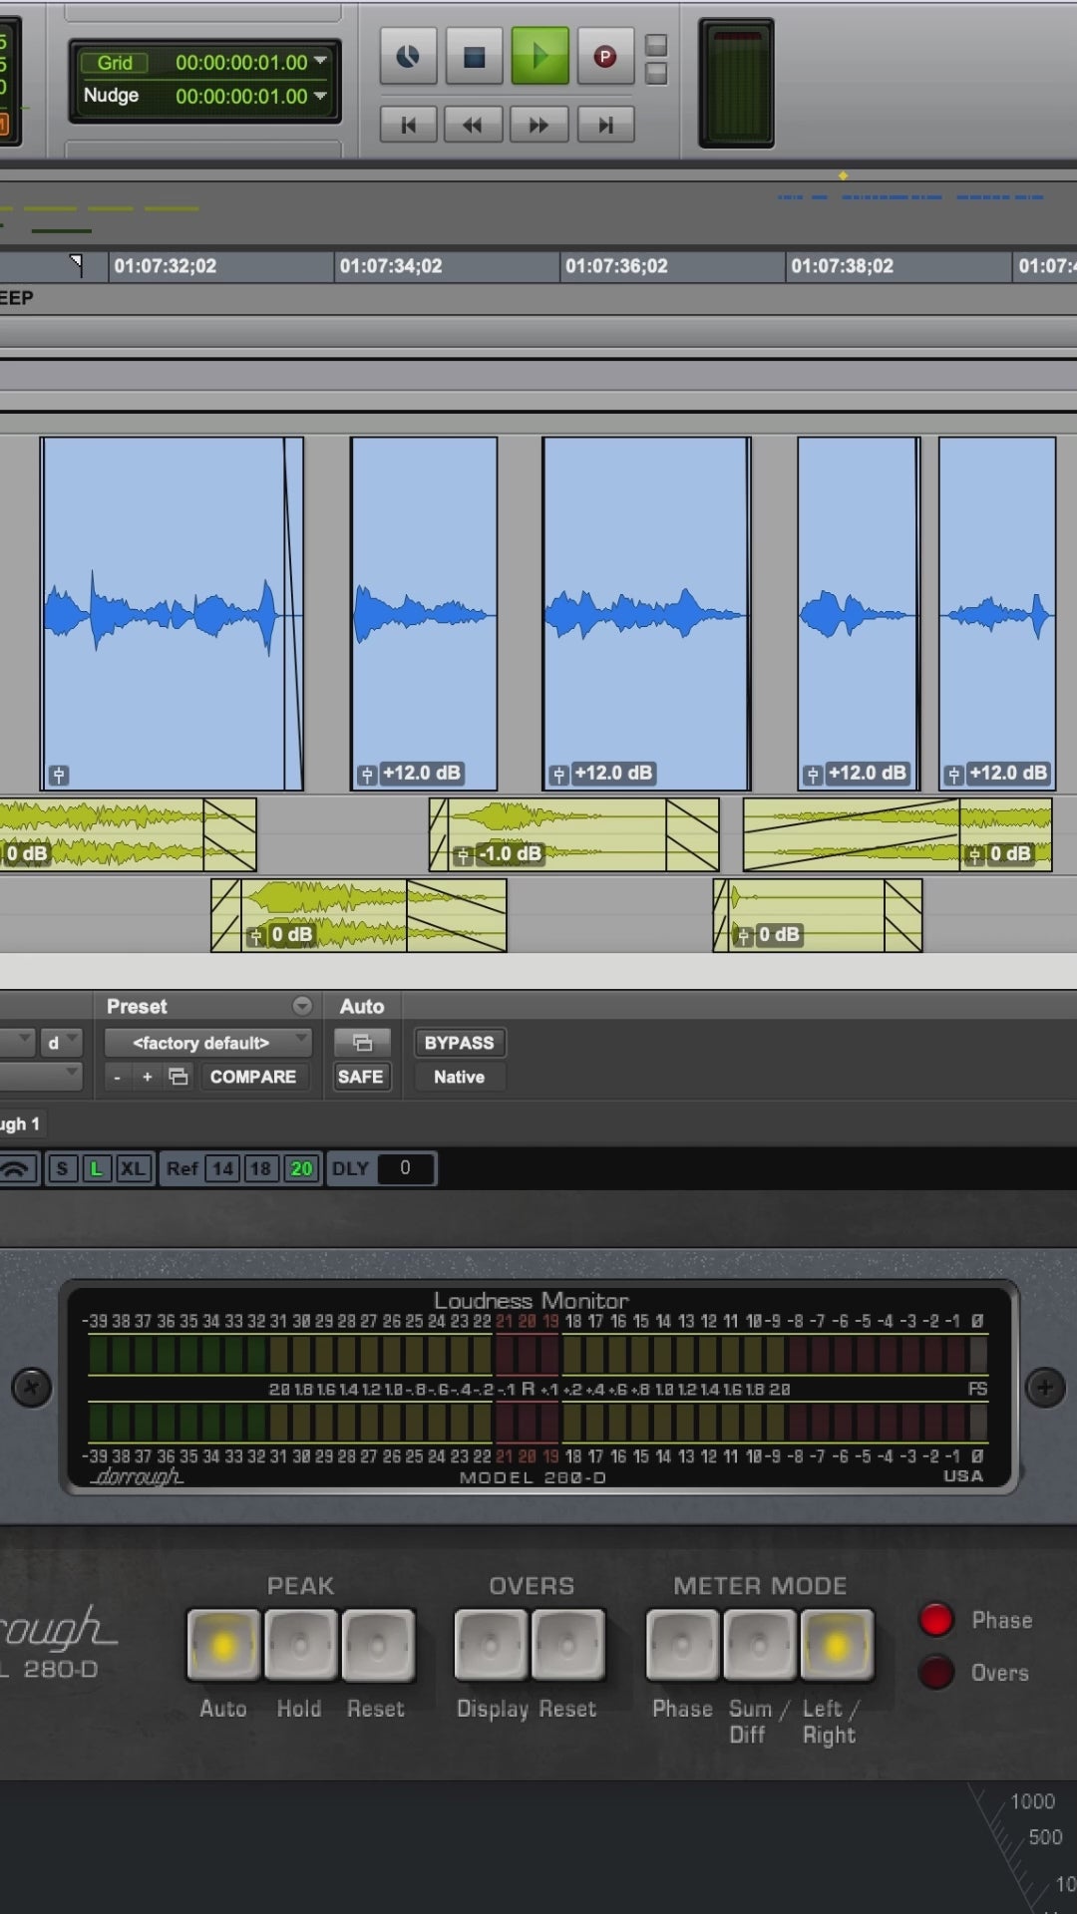Image resolution: width=1077 pixels, height=1914 pixels.
Task: Arm the Record button
Action: (604, 57)
